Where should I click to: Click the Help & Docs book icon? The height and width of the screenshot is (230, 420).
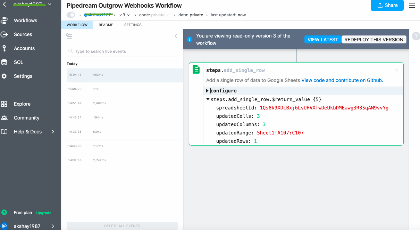point(4,132)
